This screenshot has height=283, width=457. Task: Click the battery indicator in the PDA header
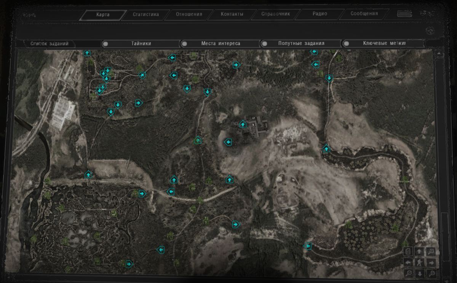point(404,14)
